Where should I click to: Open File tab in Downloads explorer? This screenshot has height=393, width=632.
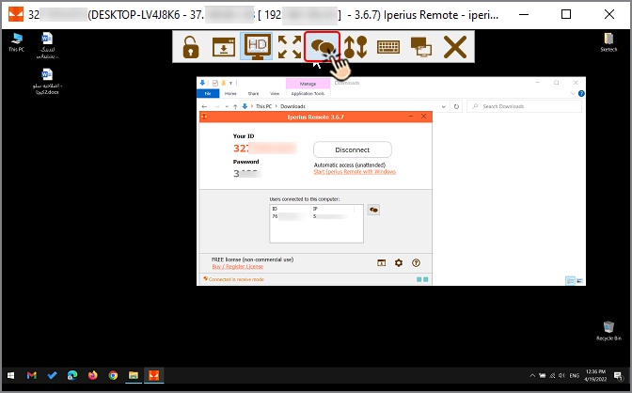tap(208, 93)
